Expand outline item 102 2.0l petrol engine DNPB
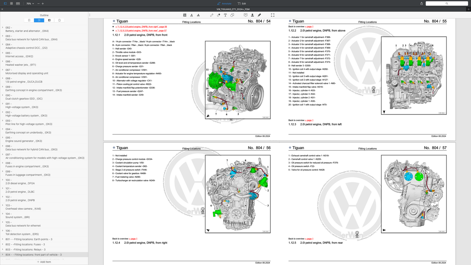This screenshot has width=471, height=265. pyautogui.click(x=3, y=197)
